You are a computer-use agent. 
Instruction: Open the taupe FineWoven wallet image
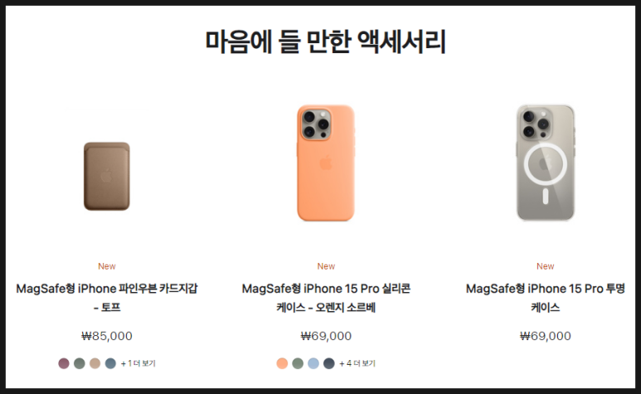point(107,176)
